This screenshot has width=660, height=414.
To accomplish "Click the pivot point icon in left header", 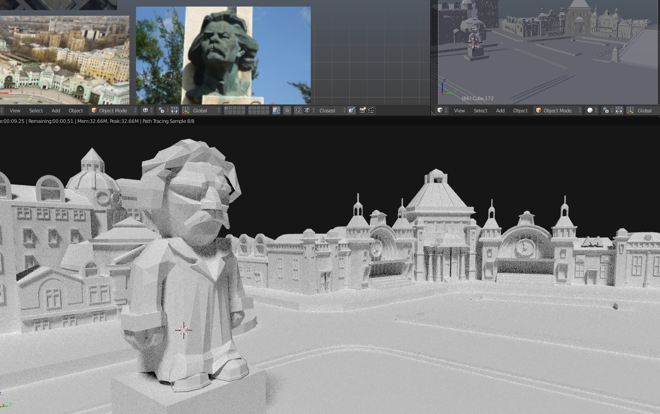I will pyautogui.click(x=161, y=111).
